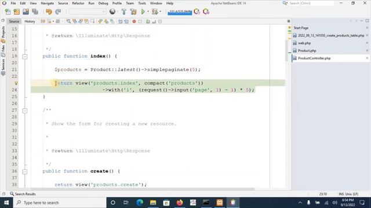371x208 pixels.
Task: Open the Run Project dropdown arrow
Action: (x=148, y=12)
